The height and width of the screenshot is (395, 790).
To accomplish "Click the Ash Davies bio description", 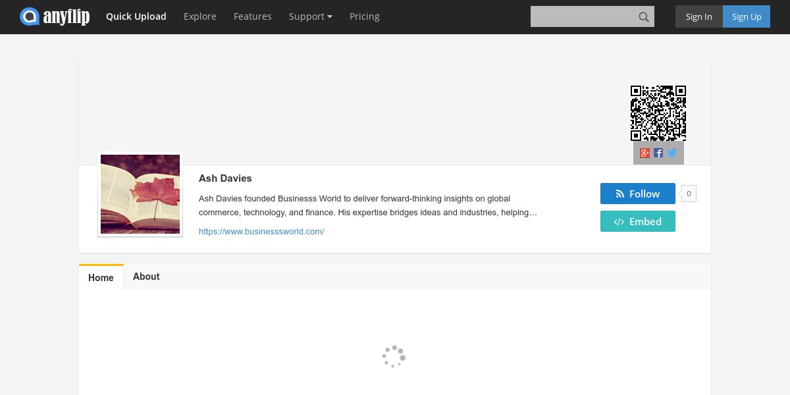I will click(x=368, y=205).
